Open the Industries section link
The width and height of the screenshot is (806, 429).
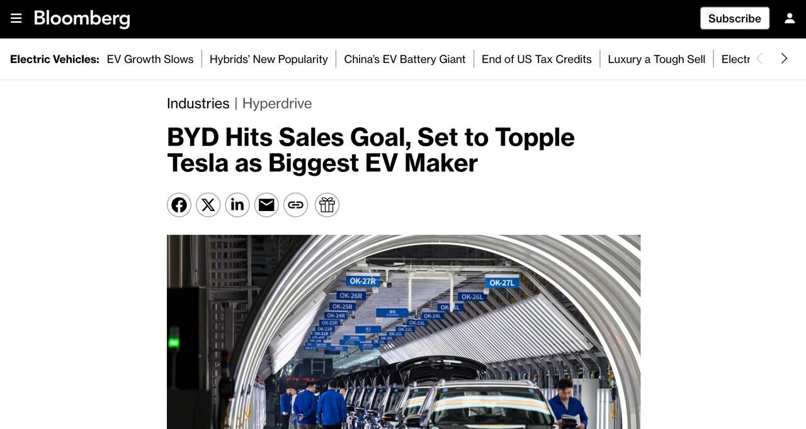pyautogui.click(x=198, y=103)
